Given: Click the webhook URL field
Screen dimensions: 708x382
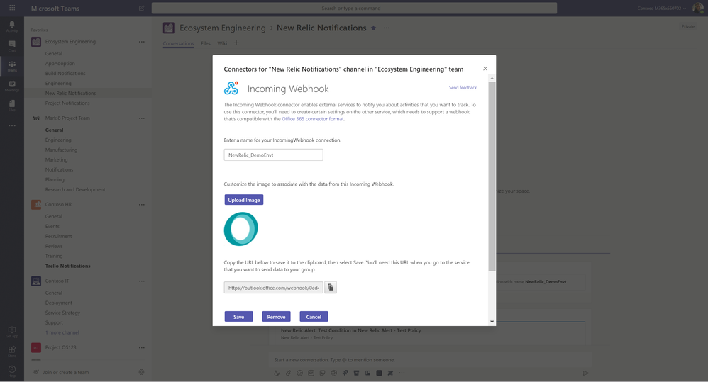Looking at the screenshot, I should coord(273,287).
